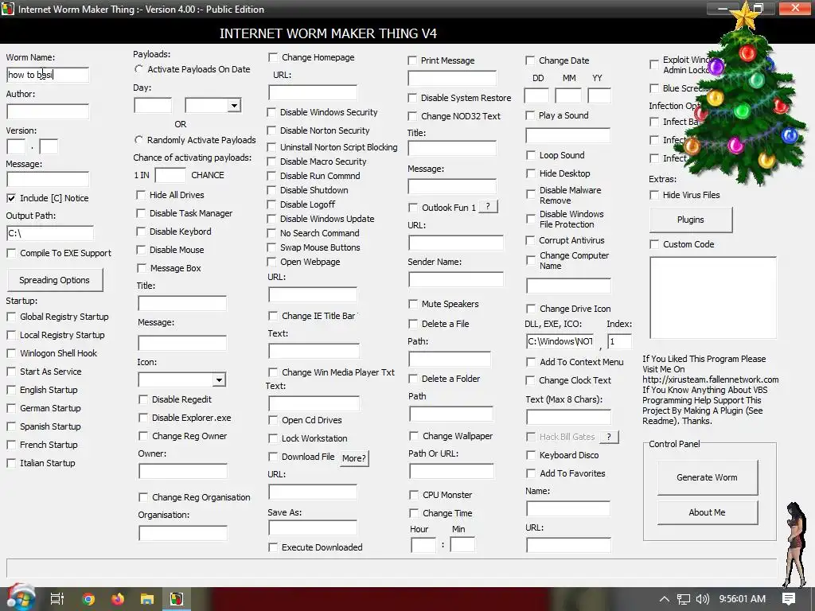Tick the Winlogon Shell Hook checkbox
The height and width of the screenshot is (611, 815).
coord(11,353)
